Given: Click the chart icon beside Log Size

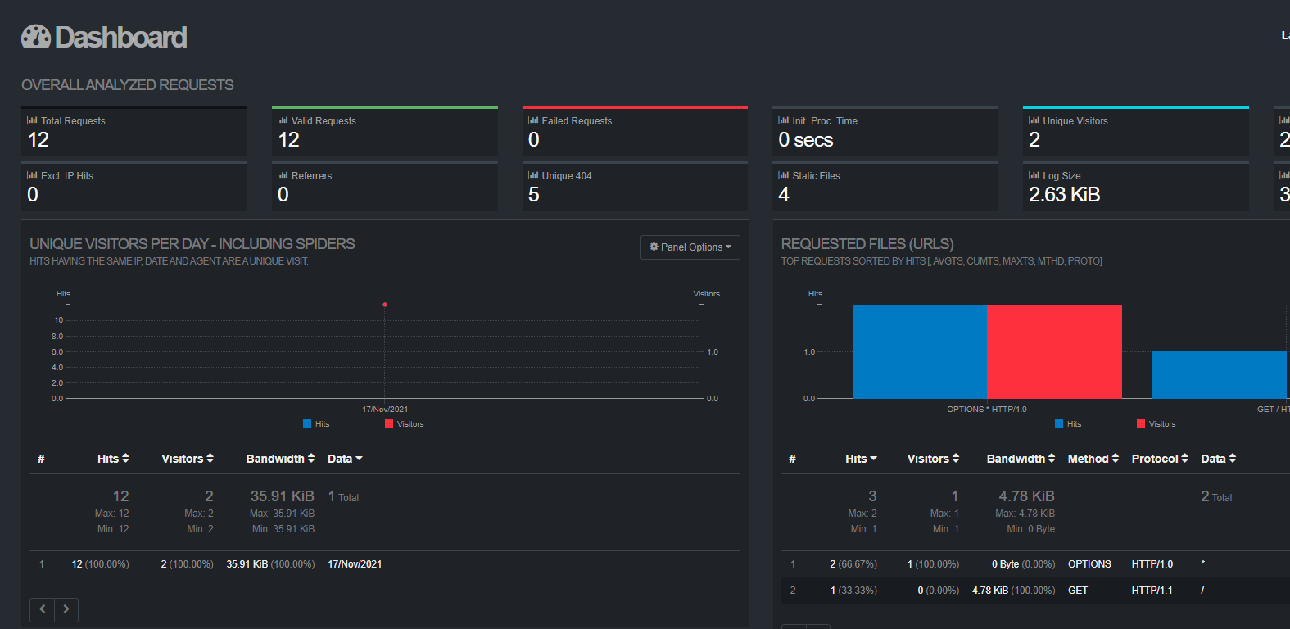Looking at the screenshot, I should coord(1034,175).
